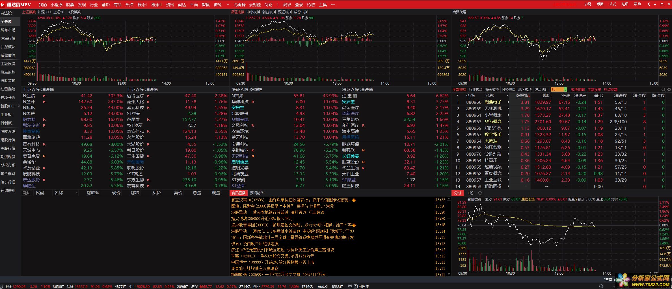Open the 主题投资 red link
672x289 pixels.
tap(594, 90)
